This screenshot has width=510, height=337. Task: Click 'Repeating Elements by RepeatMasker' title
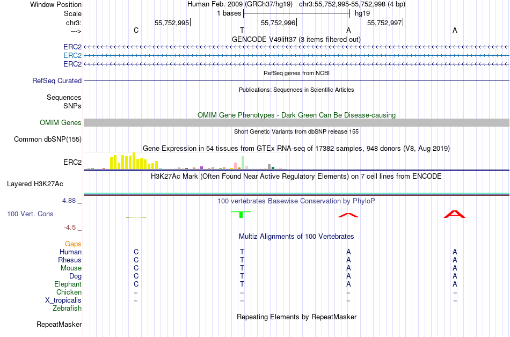pos(296,317)
